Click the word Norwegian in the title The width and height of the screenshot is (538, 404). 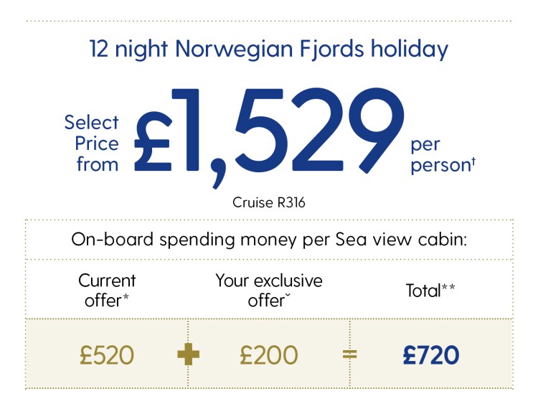[234, 50]
